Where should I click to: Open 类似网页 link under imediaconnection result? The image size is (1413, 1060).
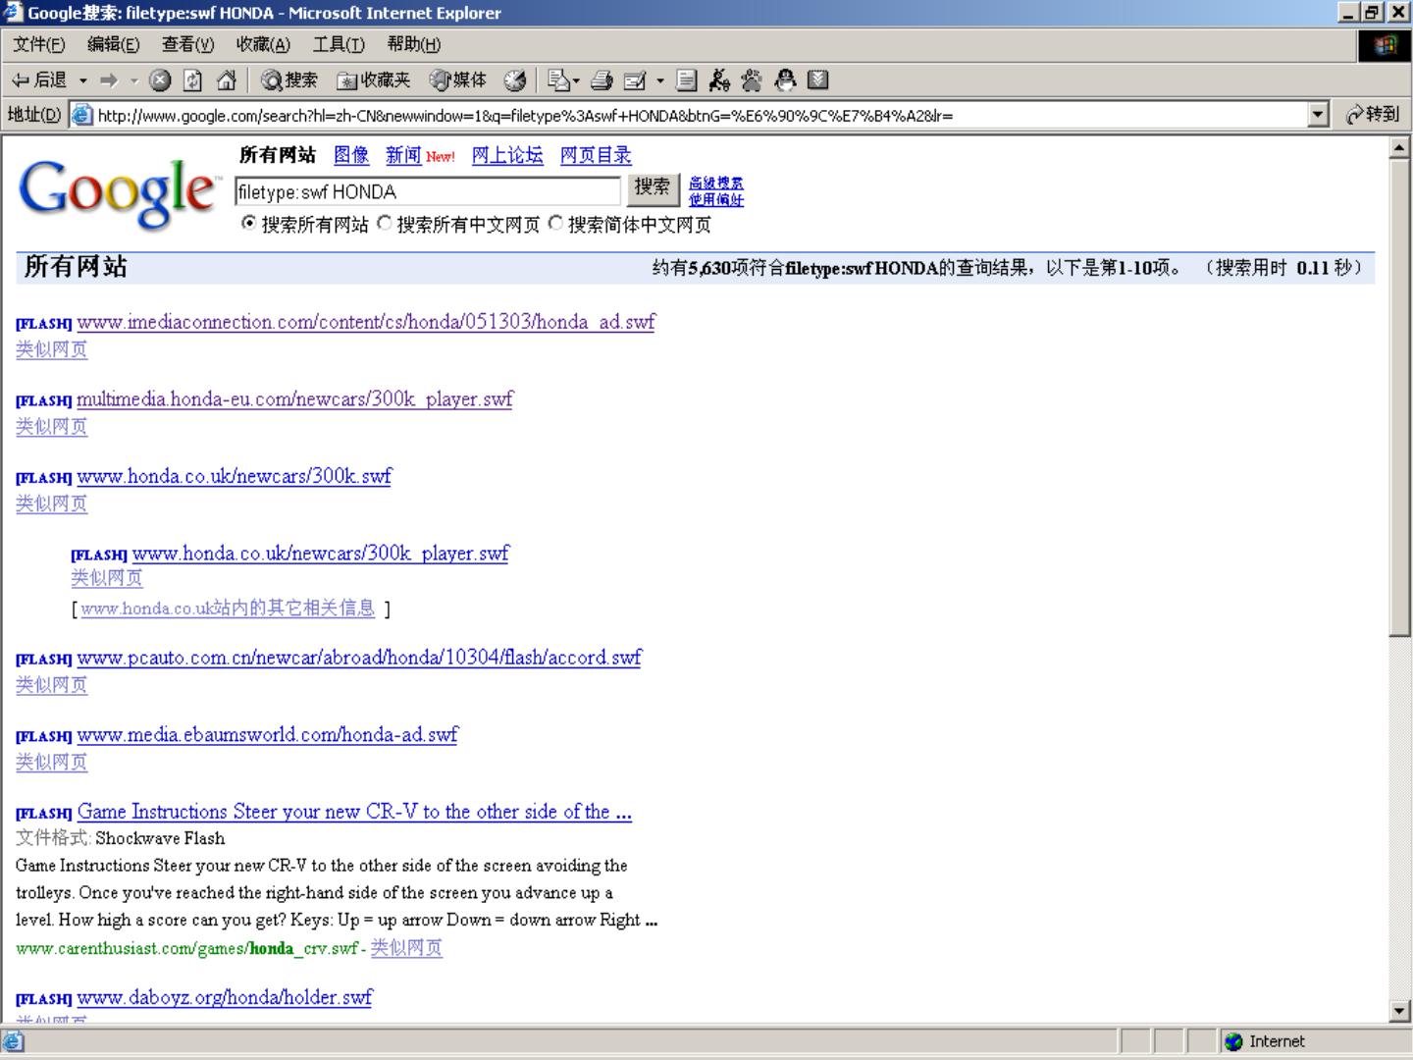point(52,349)
